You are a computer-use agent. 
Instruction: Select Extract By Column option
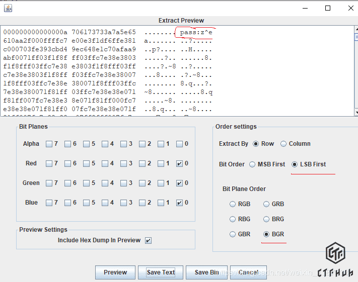284,144
